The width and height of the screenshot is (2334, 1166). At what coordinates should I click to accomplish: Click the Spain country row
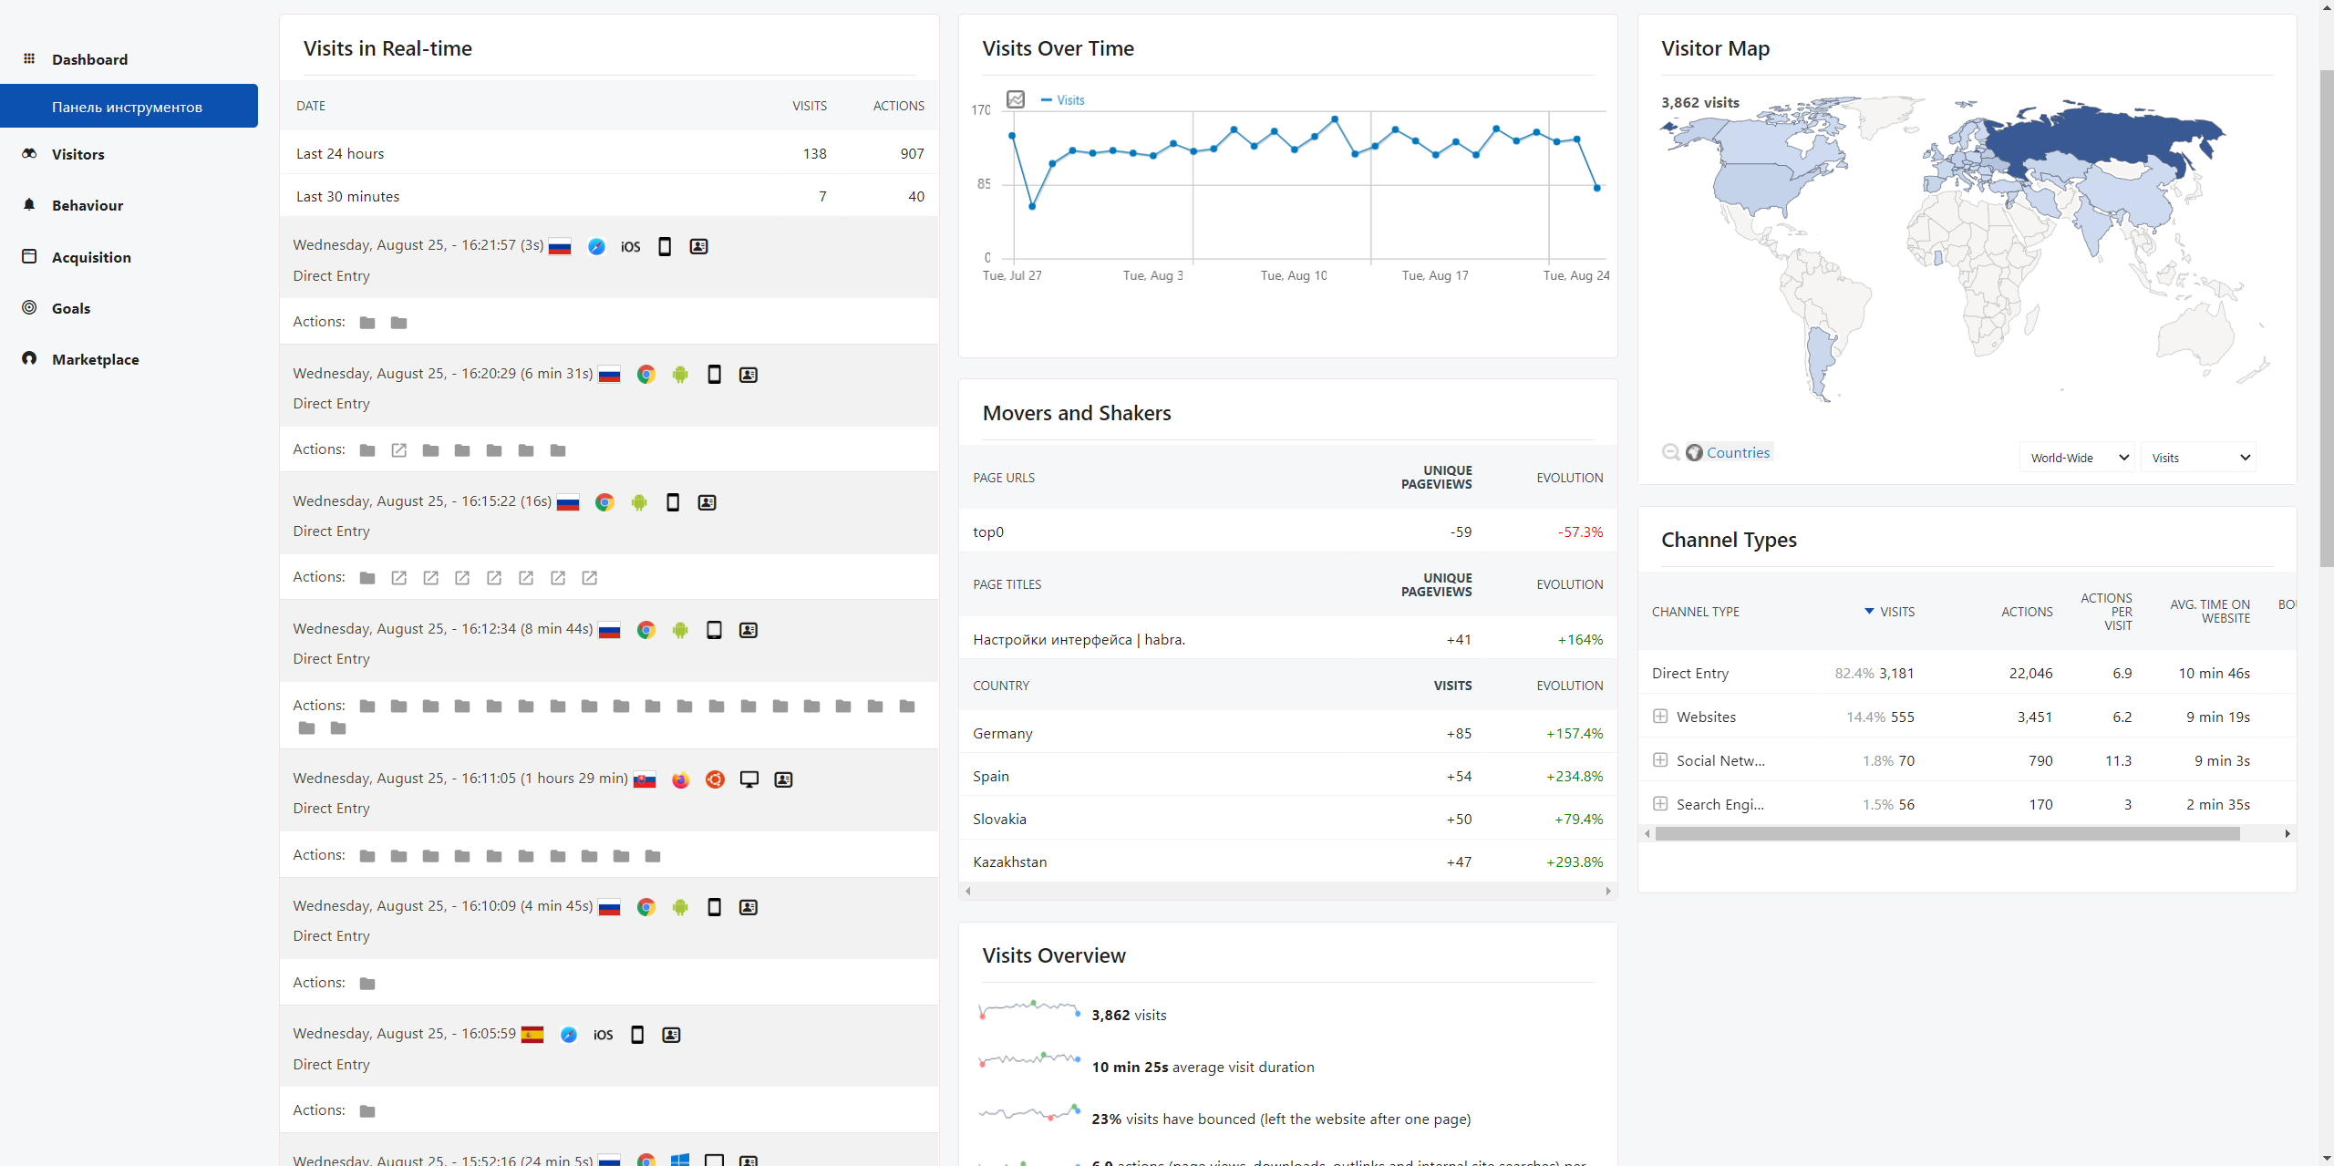(x=1287, y=776)
